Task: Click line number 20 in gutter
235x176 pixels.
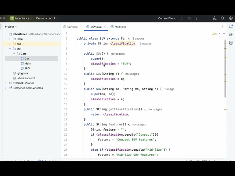Action: (66, 125)
